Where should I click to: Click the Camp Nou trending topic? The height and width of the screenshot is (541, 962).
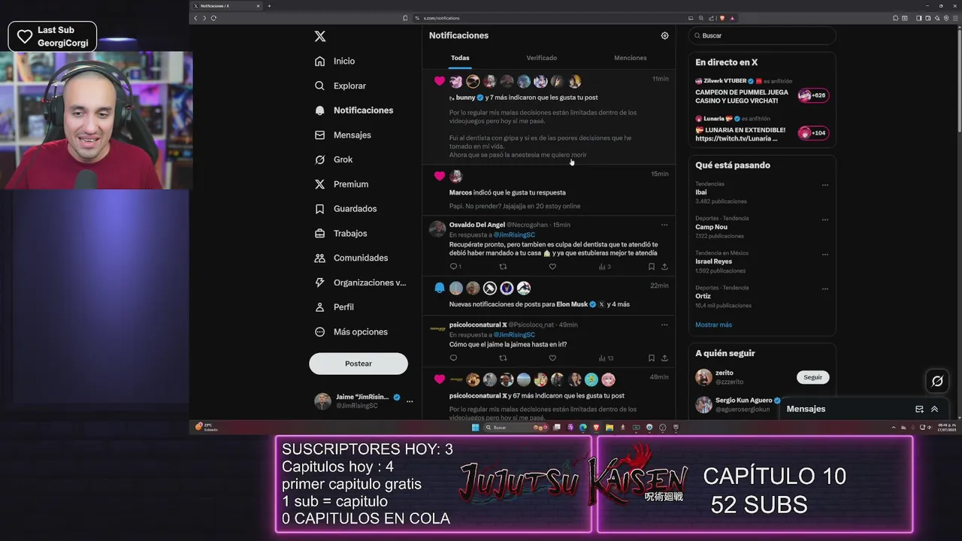762,227
